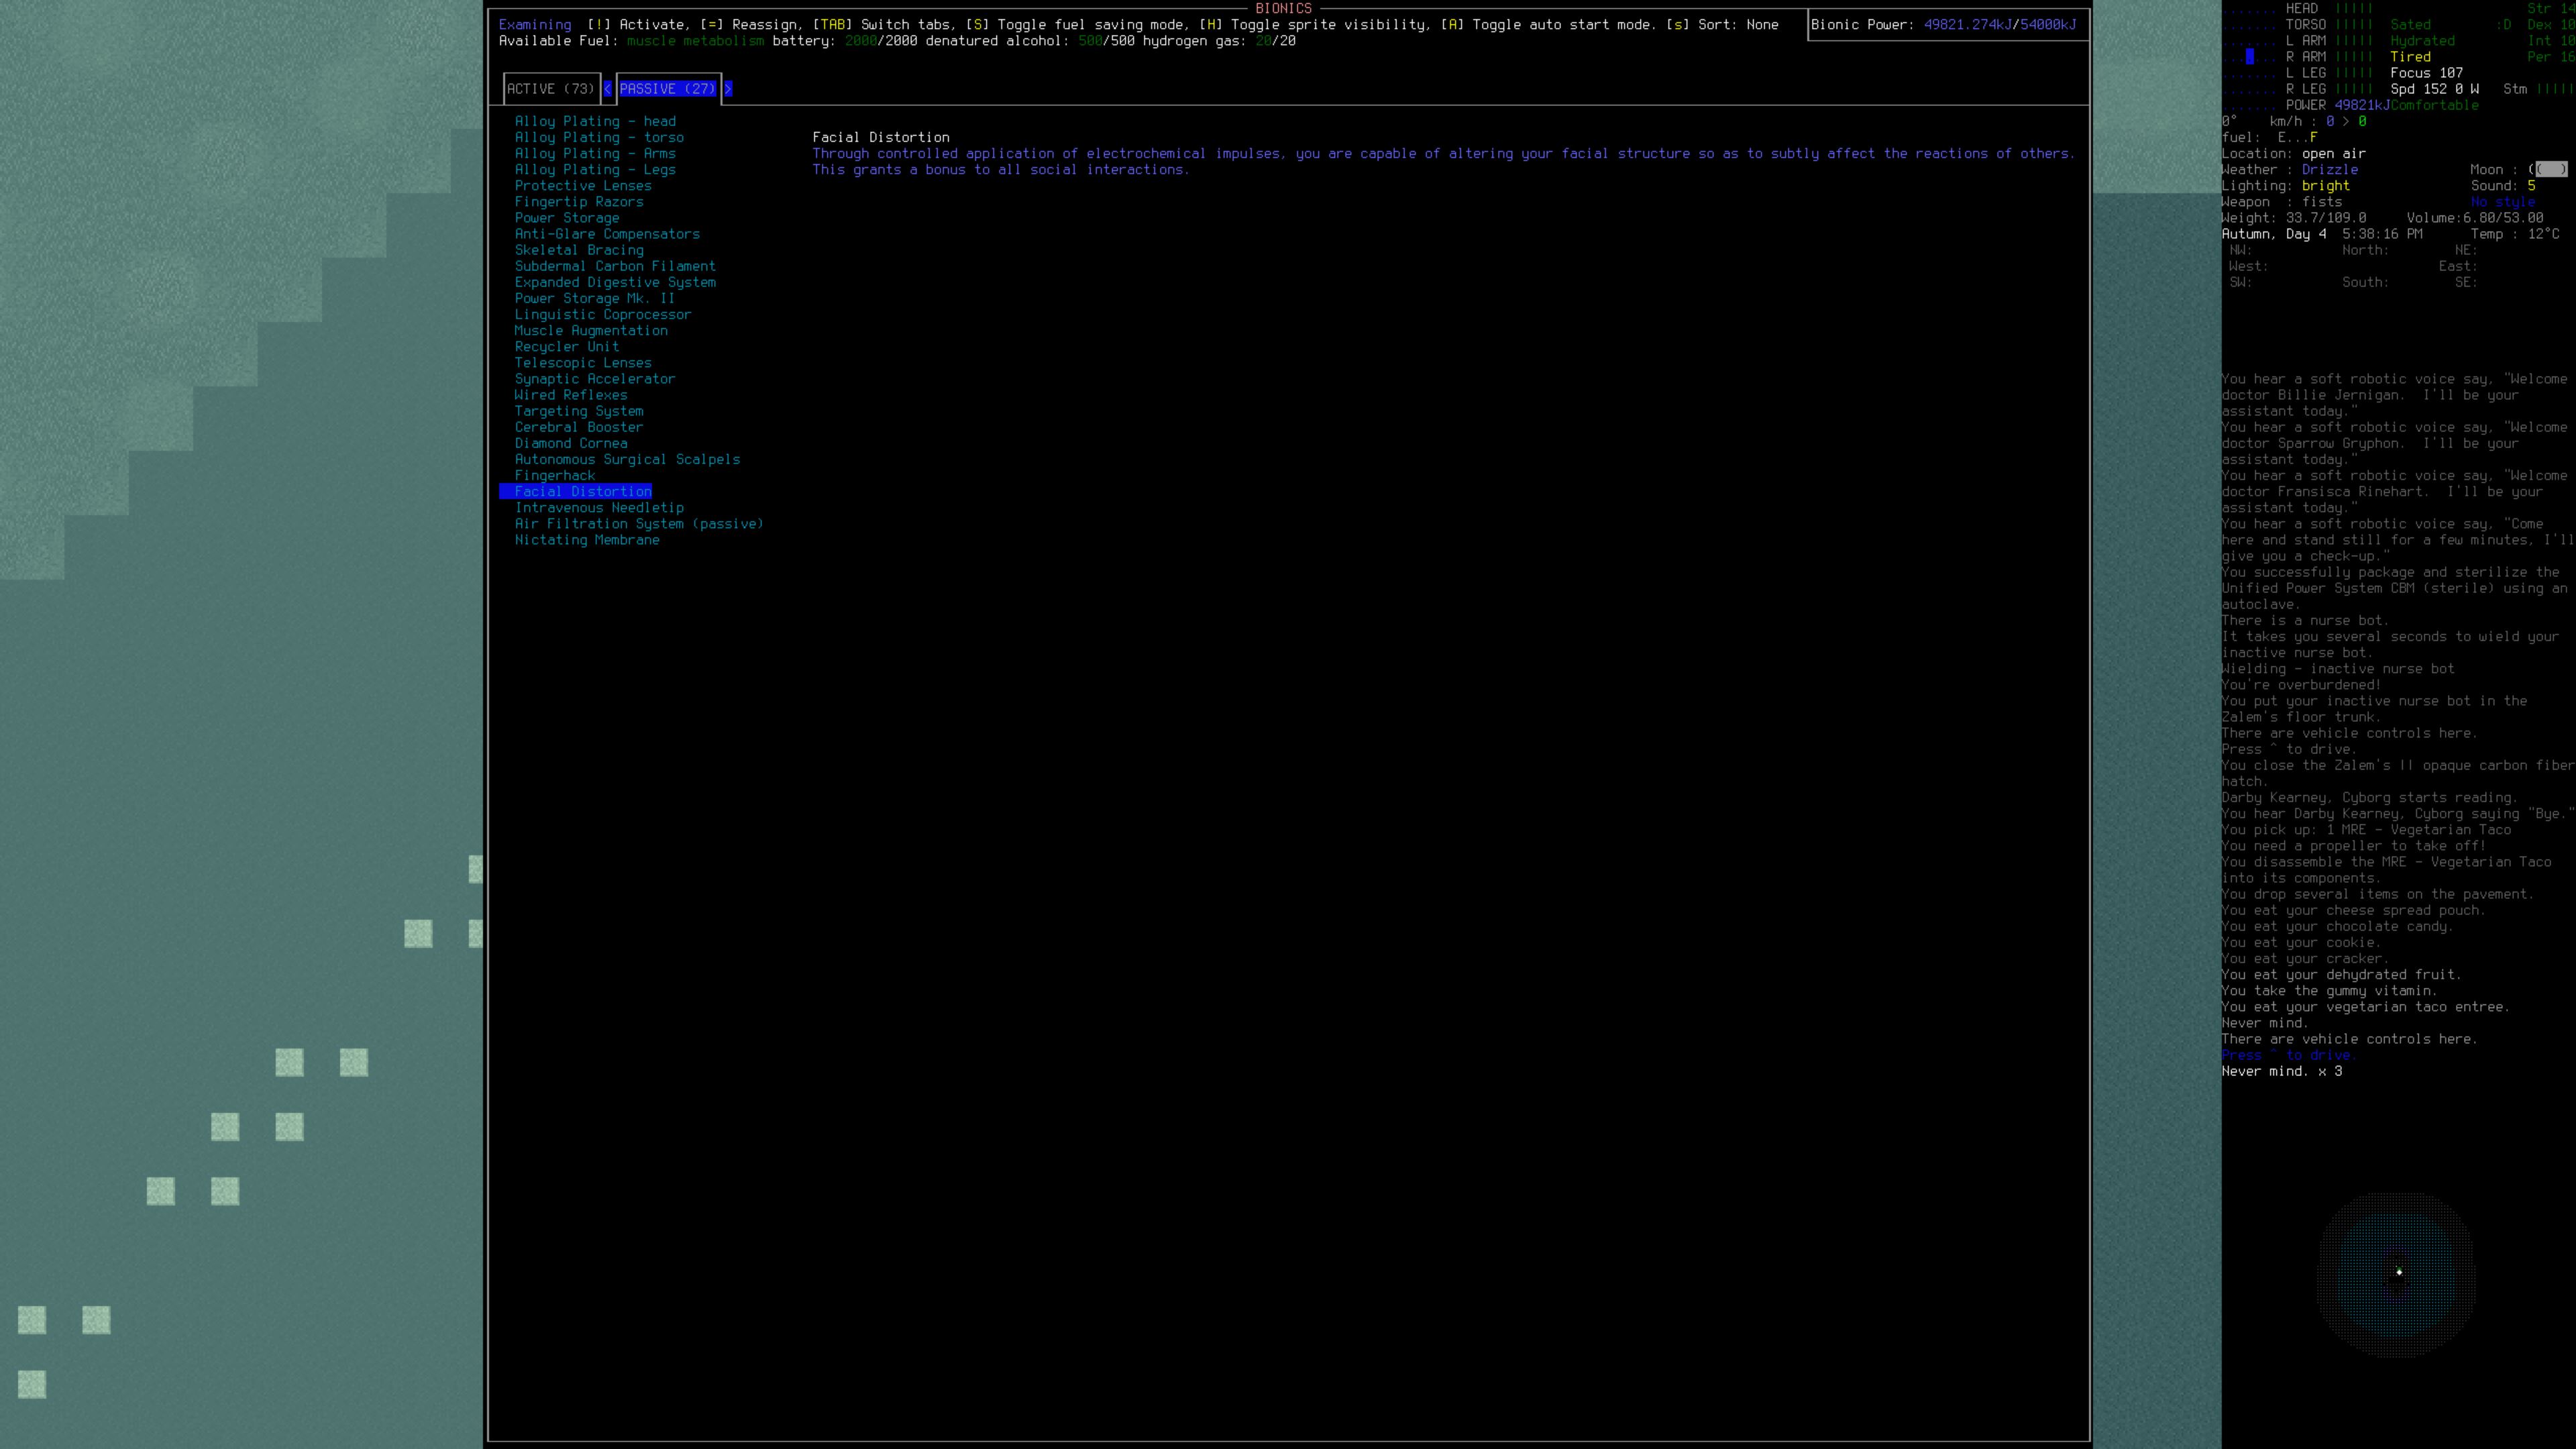Image resolution: width=2576 pixels, height=1449 pixels.
Task: Click left arrow beside PASSIVE tab
Action: click(x=607, y=89)
